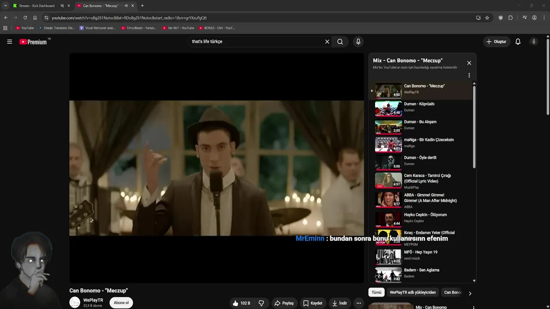
Task: Play MFÖ - Hep Yaşın 19 thumbnail
Action: (388, 257)
